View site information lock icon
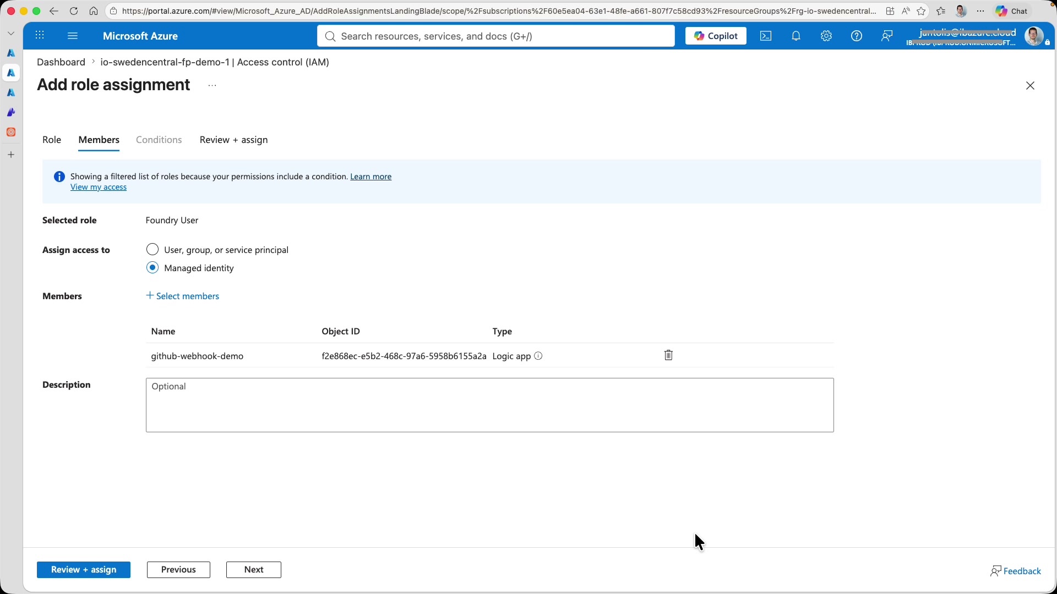This screenshot has height=594, width=1057. (x=113, y=11)
